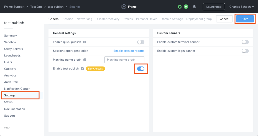
Task: Open help icon next to Machine name prefix
Action: (85, 60)
